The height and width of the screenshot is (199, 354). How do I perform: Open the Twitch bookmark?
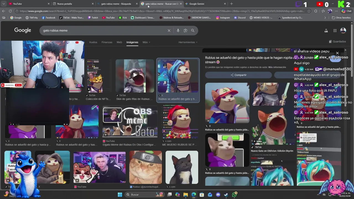pyautogui.click(x=93, y=18)
